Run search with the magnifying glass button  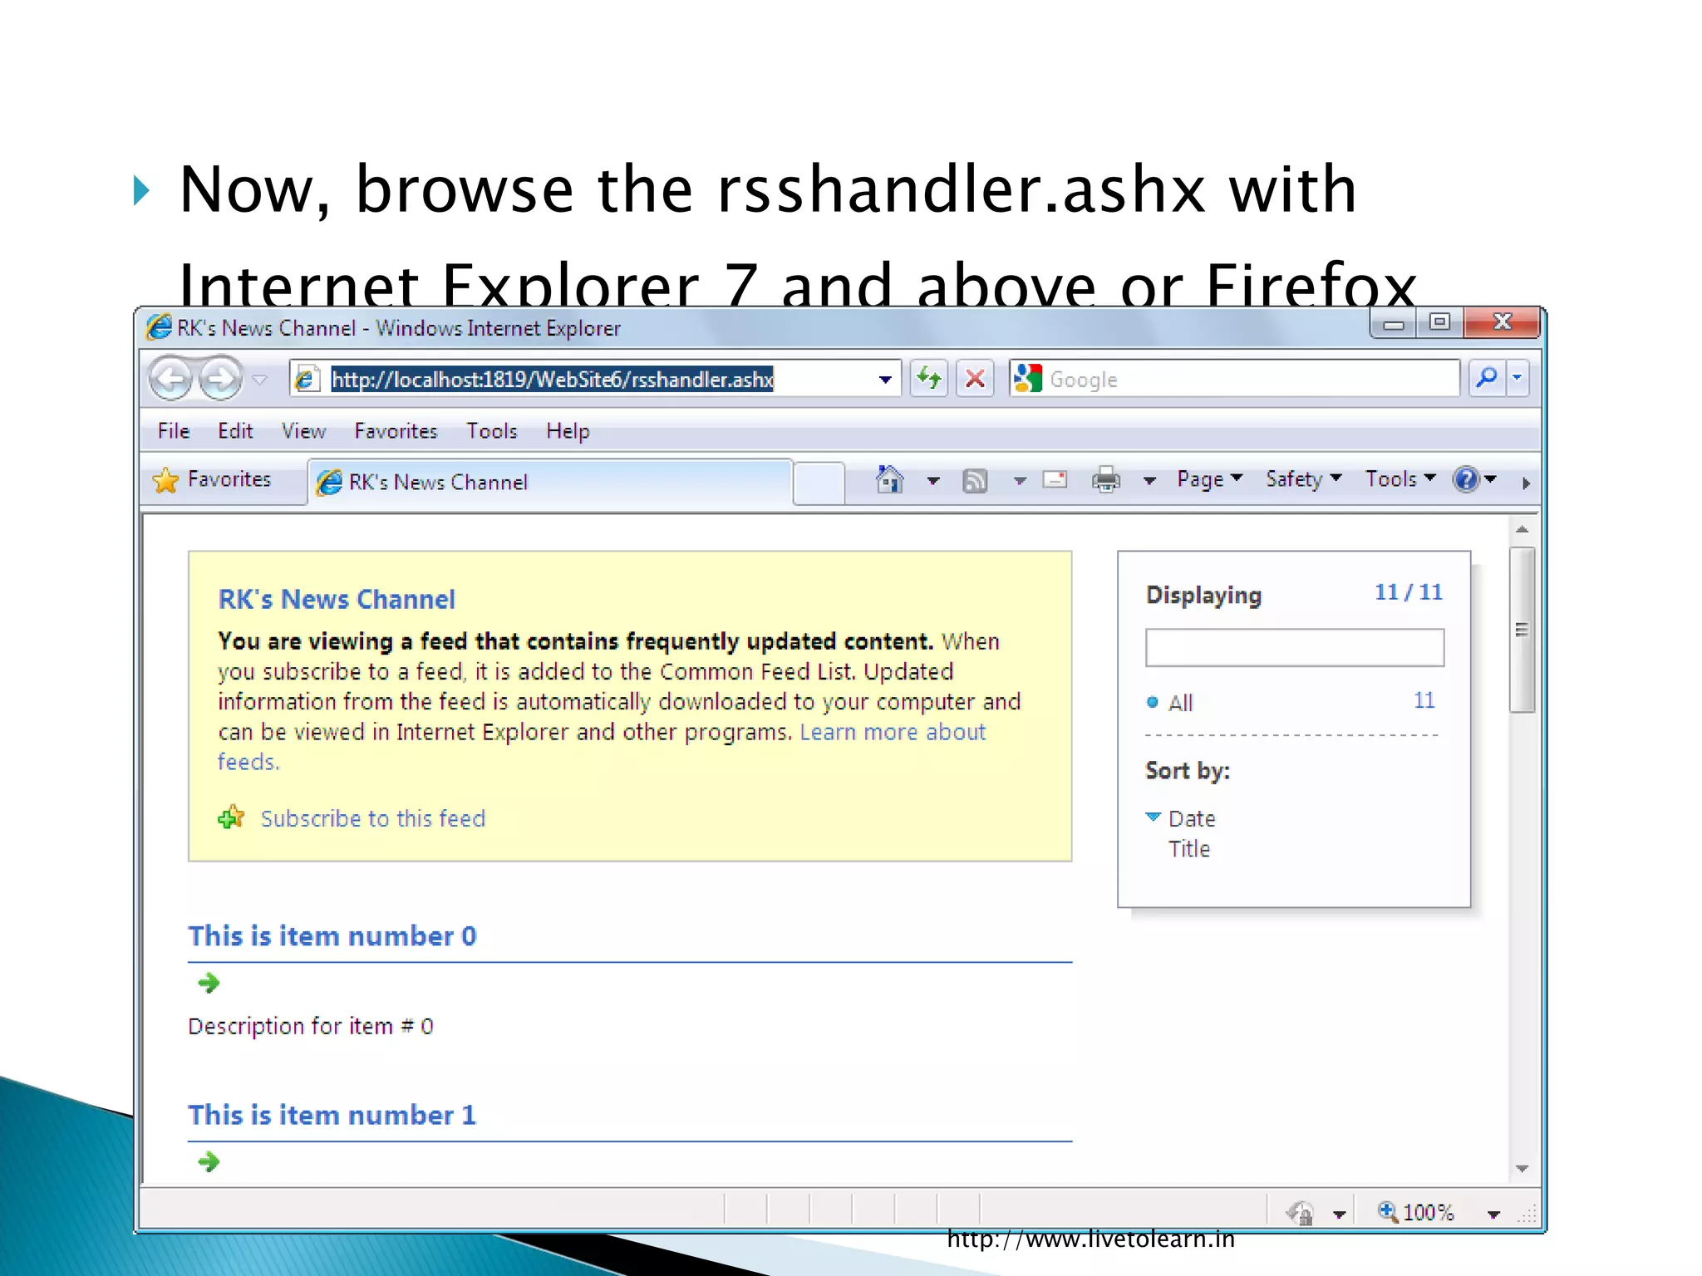coord(1486,378)
